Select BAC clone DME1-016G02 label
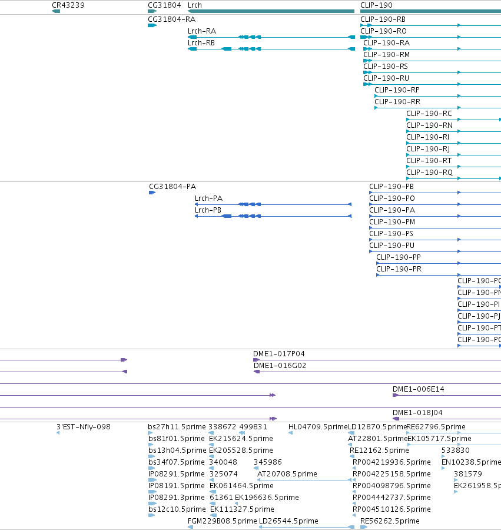Viewport: 501px width, 530px height. (x=280, y=366)
